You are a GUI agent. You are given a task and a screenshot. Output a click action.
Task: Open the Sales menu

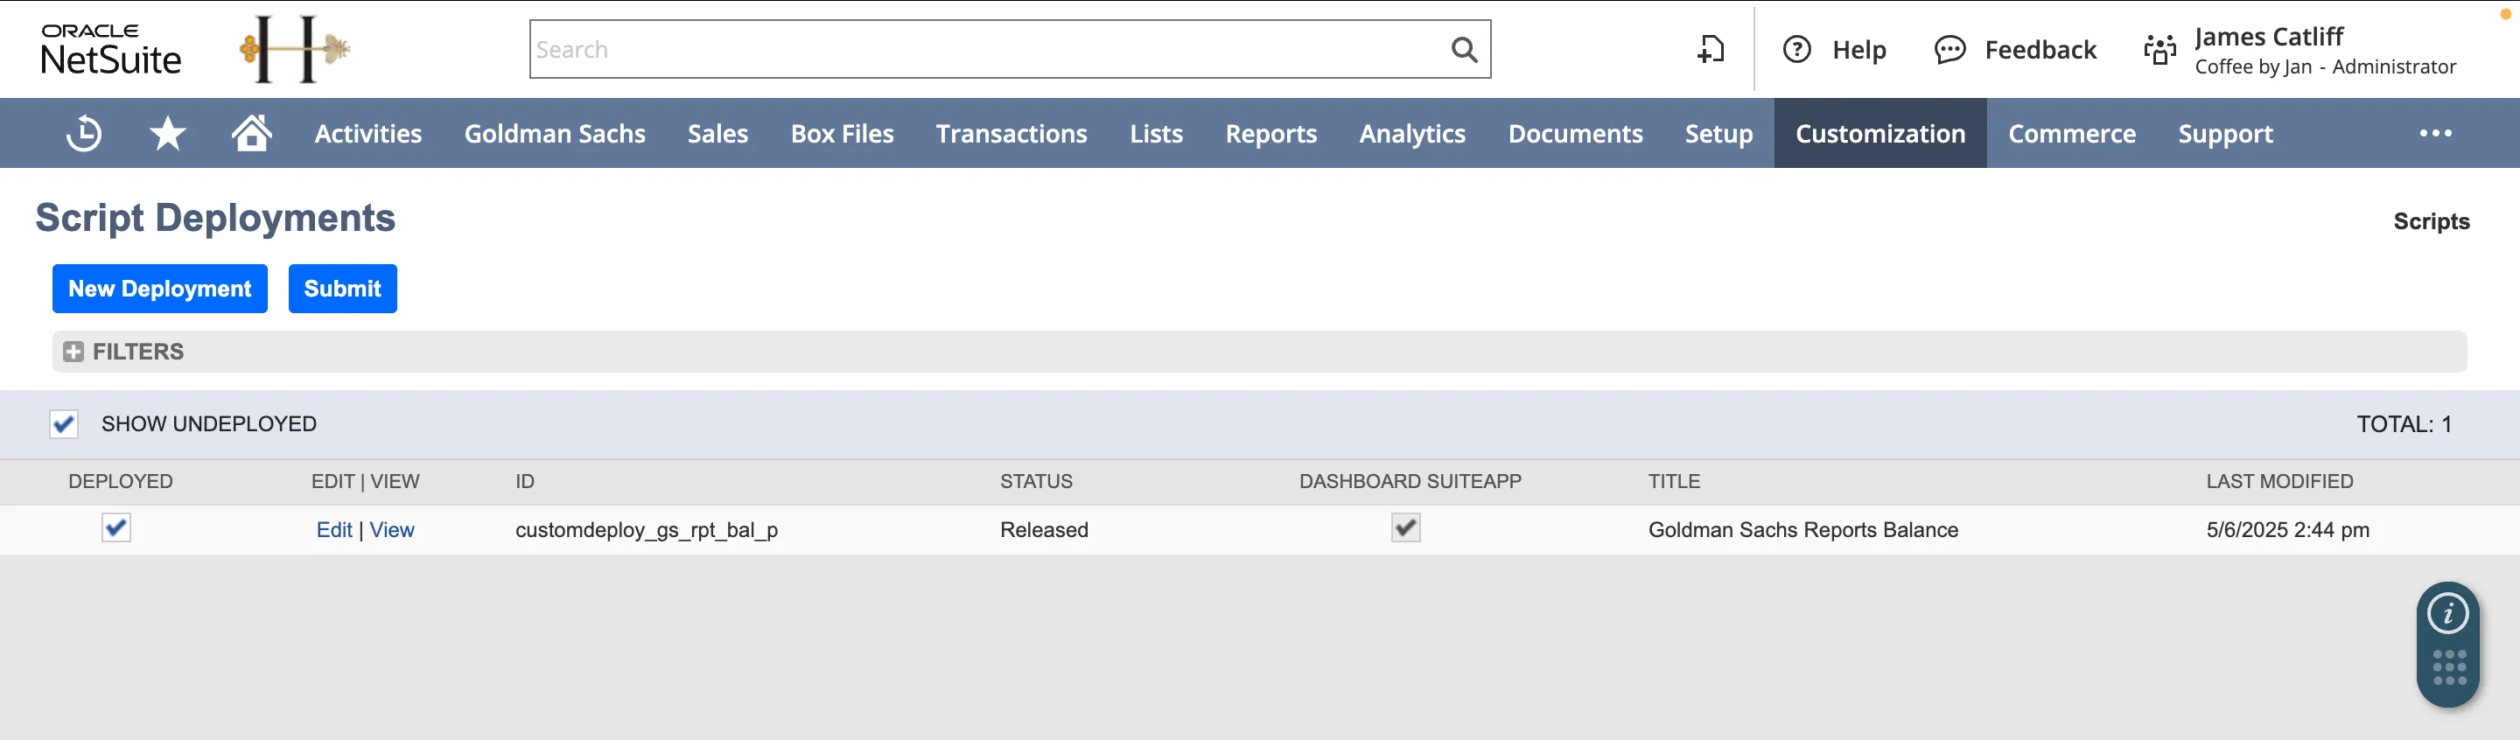(717, 133)
